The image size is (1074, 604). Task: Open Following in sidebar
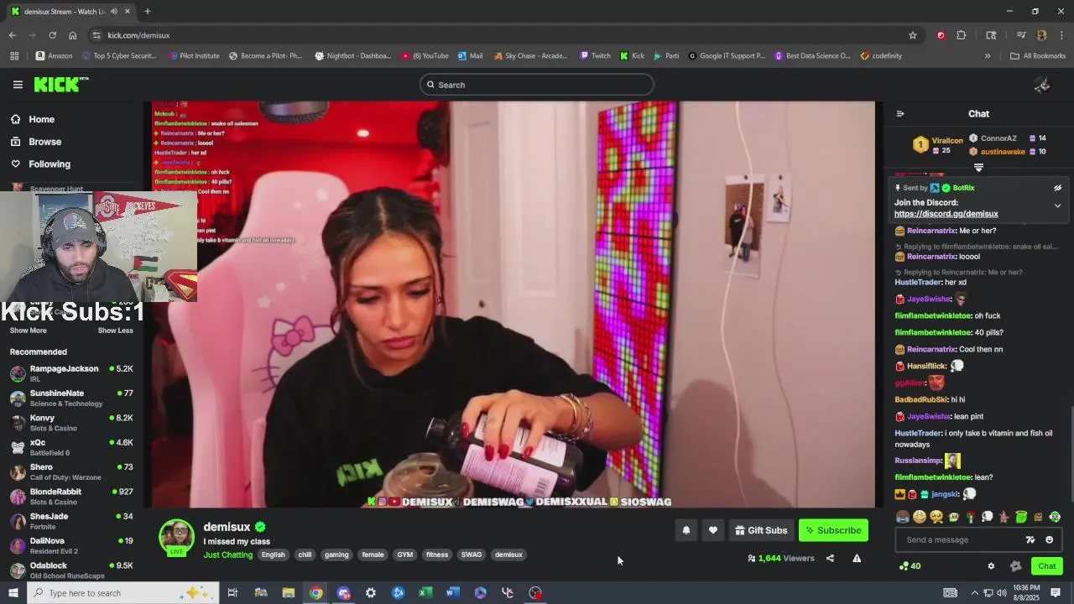point(39,164)
